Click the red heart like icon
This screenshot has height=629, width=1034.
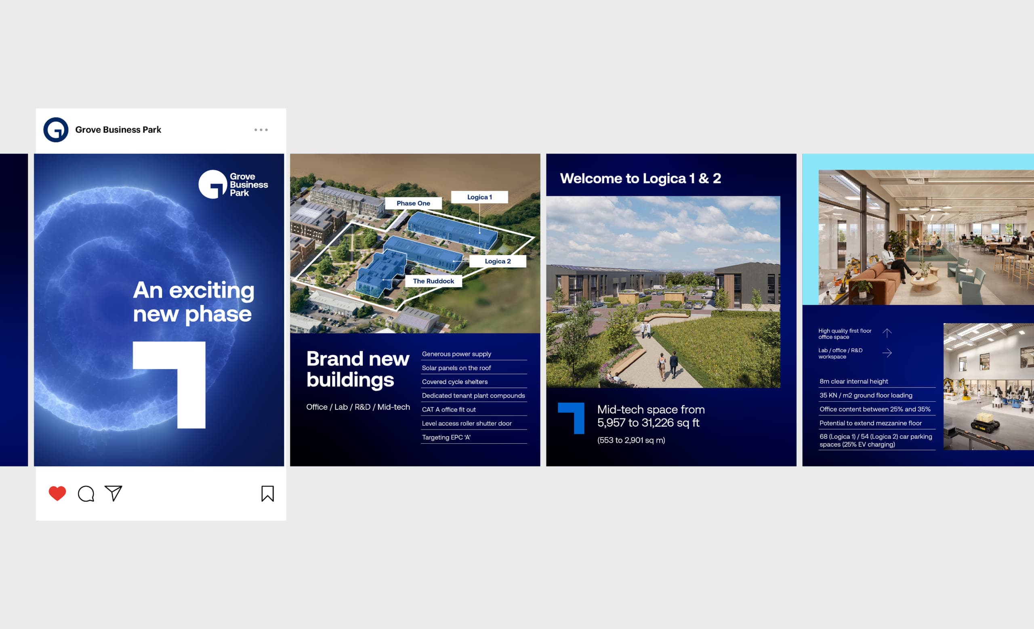(x=57, y=493)
